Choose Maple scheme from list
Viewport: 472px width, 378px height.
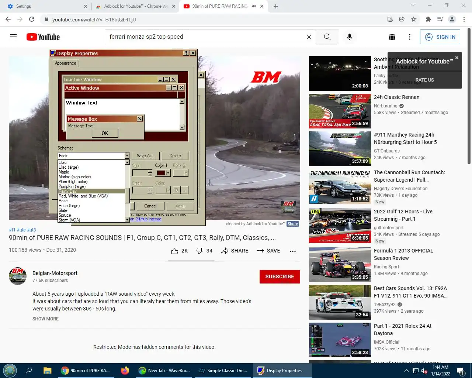pos(92,172)
